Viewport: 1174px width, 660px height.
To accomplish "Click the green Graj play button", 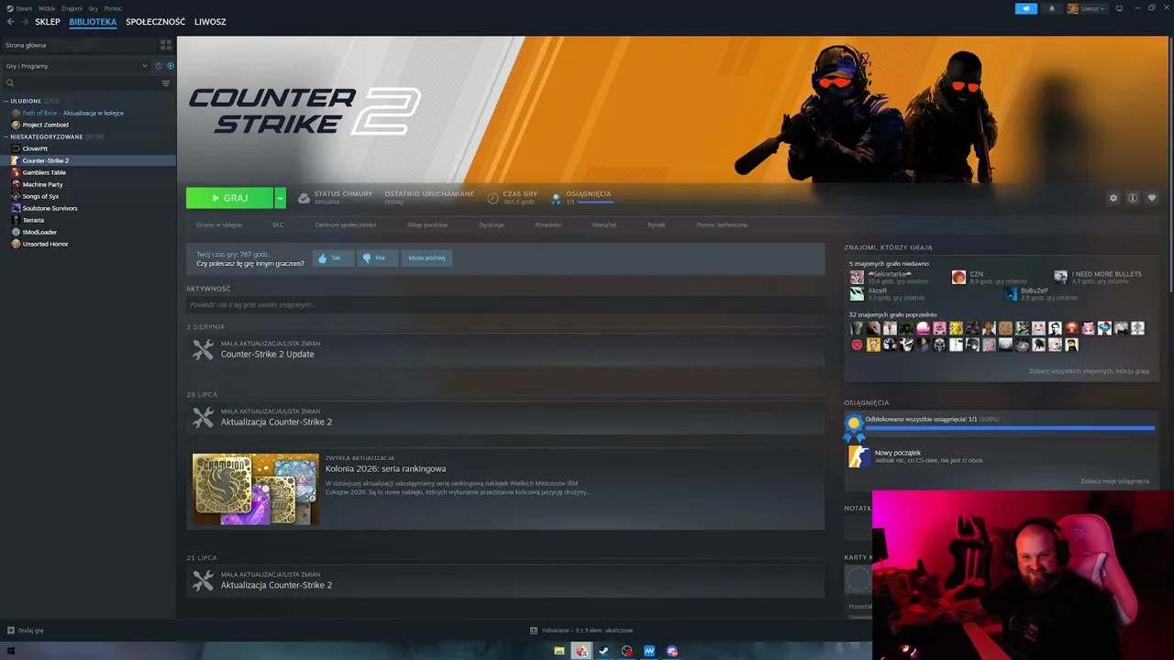I will [x=230, y=198].
